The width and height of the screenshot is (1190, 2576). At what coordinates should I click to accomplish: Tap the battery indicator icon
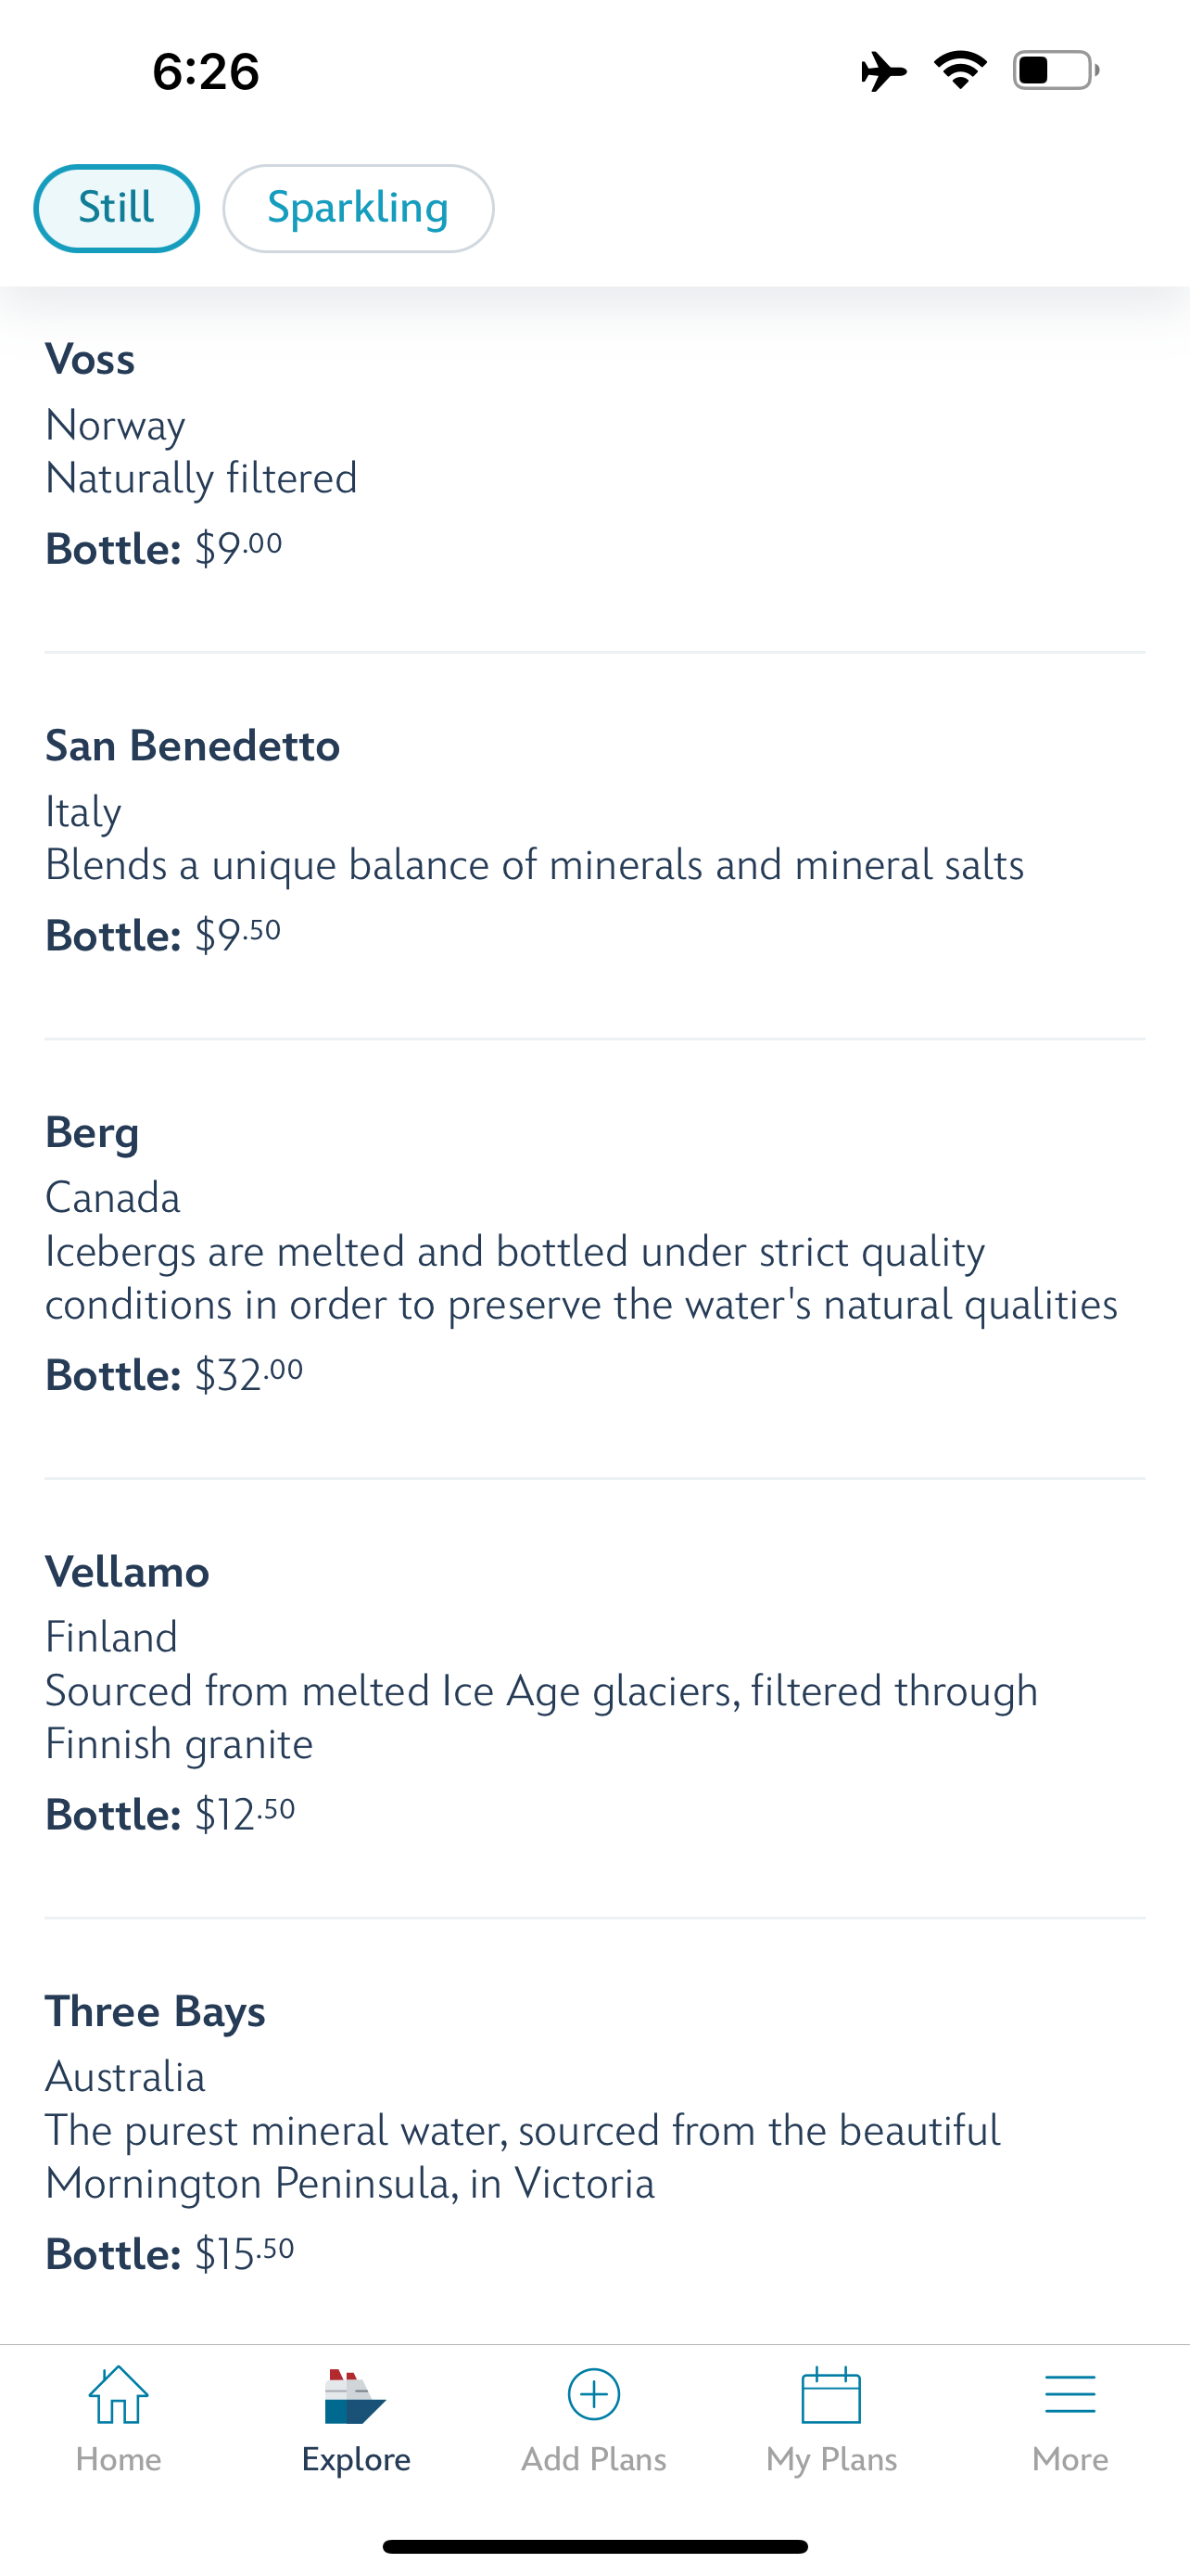tap(1055, 70)
